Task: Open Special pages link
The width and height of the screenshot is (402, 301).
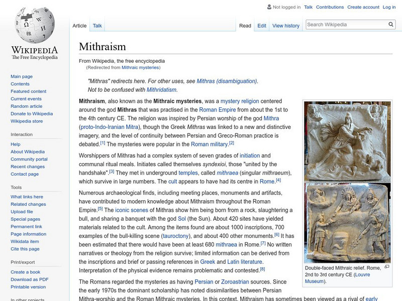Action: (x=26, y=219)
